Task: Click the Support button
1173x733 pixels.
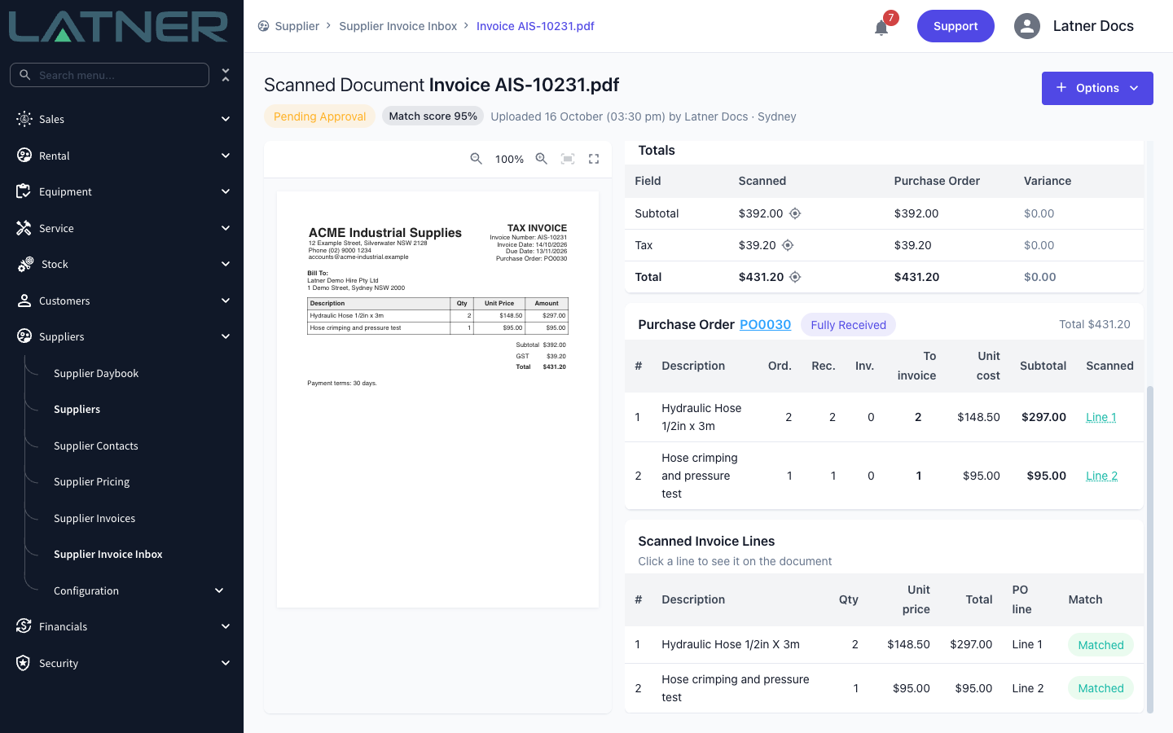Action: tap(956, 26)
